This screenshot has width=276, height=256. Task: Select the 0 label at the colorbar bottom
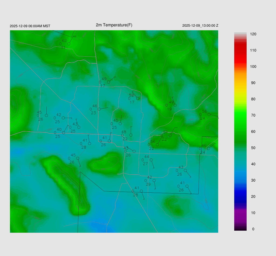tap(253, 229)
